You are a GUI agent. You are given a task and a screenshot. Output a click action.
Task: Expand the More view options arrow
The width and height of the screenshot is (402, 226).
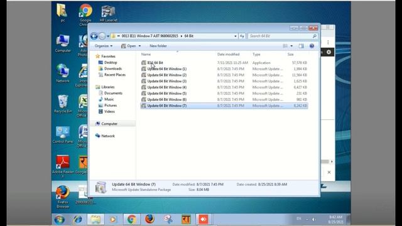point(291,46)
